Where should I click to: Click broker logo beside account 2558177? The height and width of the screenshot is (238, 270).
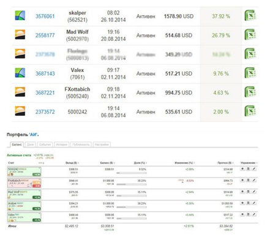[20, 35]
